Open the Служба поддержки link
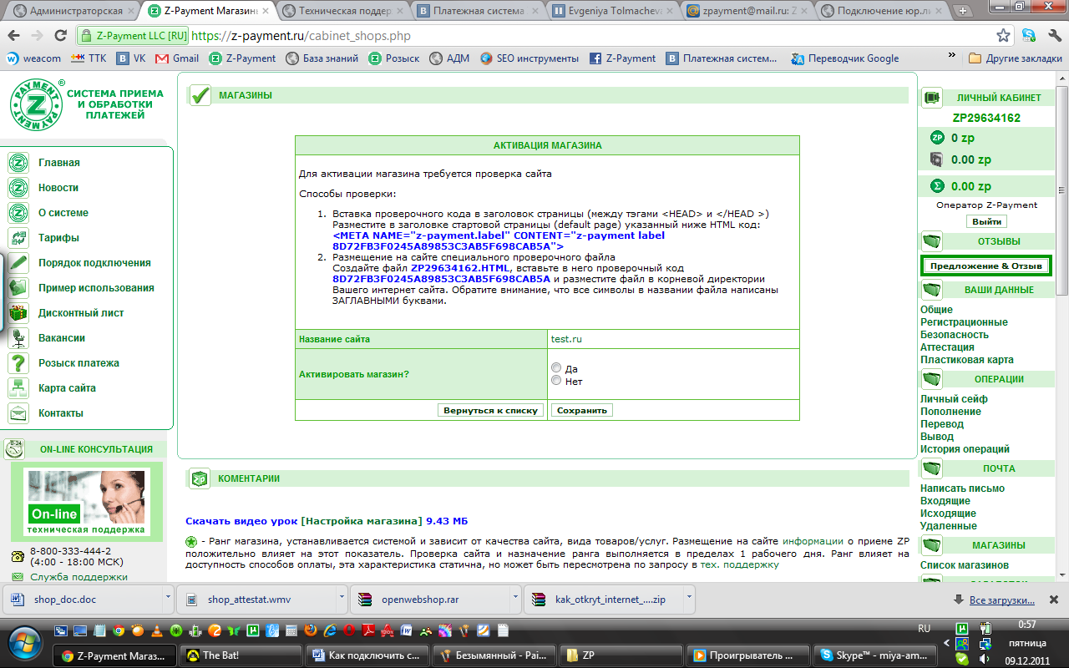This screenshot has height=668, width=1069. (79, 577)
